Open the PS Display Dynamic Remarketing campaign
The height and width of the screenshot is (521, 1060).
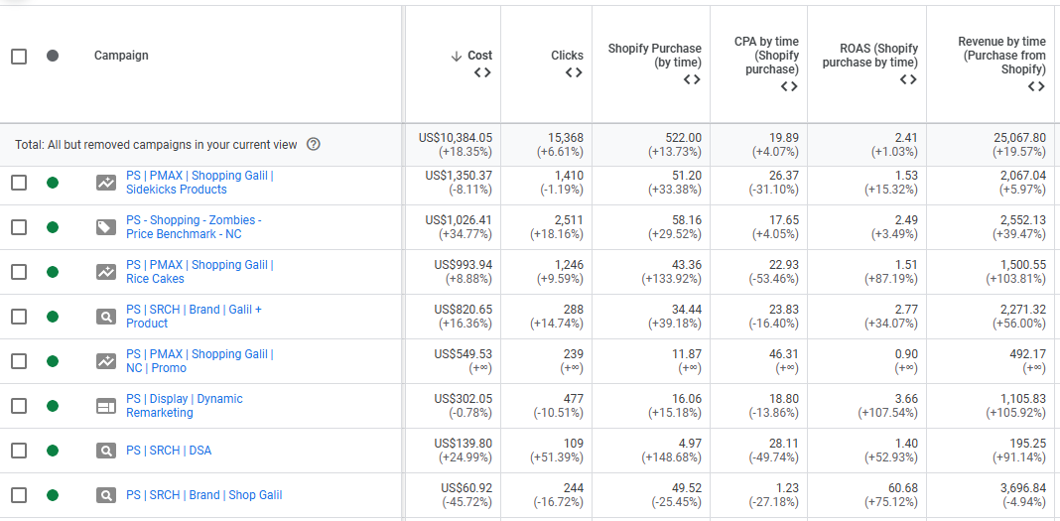click(184, 406)
